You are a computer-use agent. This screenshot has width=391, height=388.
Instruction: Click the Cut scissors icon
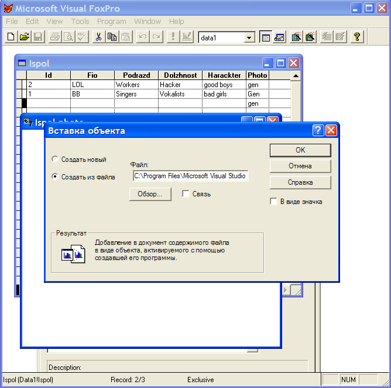99,37
